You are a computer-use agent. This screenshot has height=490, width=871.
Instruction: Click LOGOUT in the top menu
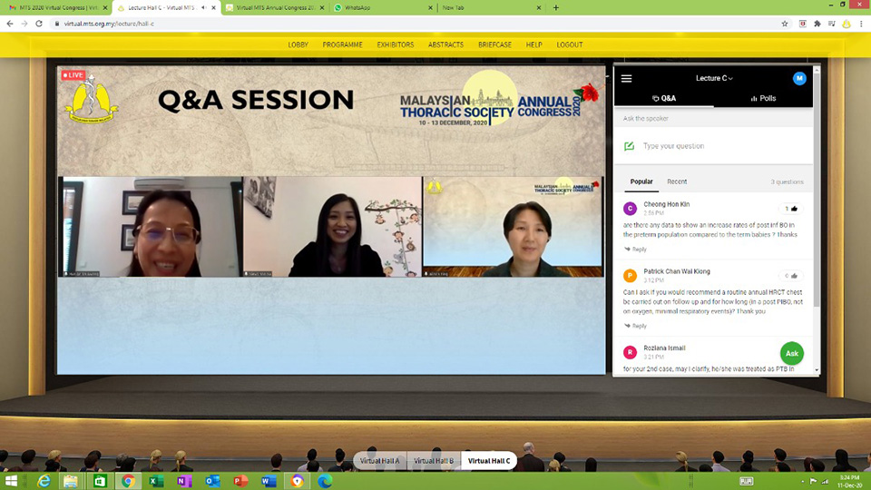570,44
